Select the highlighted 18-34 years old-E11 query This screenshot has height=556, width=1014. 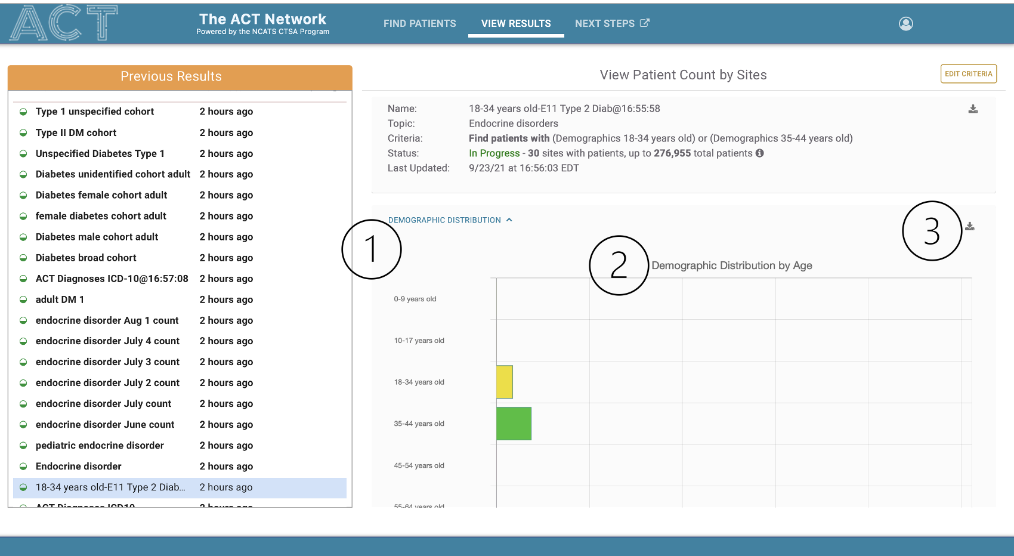(x=110, y=487)
